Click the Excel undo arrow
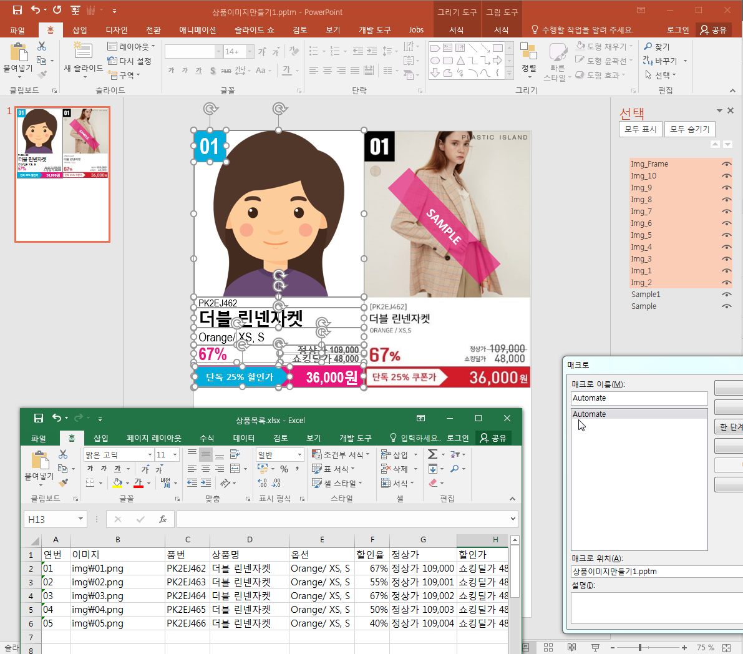This screenshot has width=743, height=654. (56, 417)
